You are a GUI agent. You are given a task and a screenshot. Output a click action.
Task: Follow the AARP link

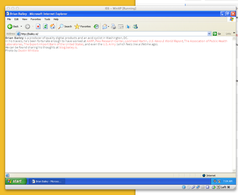tap(90, 41)
